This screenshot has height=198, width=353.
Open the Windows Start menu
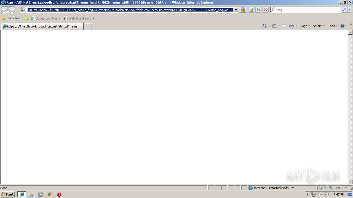pos(8,194)
